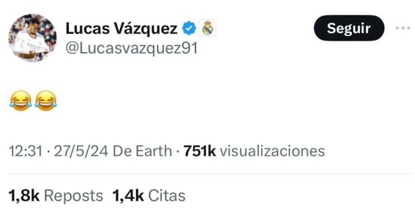Image resolution: width=415 pixels, height=208 pixels.
Task: Click the 27/5/24 post date
Action: [x=81, y=151]
